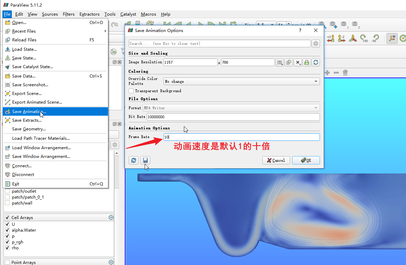
Task: Open Override Color Palette dropdown
Action: 242,81
